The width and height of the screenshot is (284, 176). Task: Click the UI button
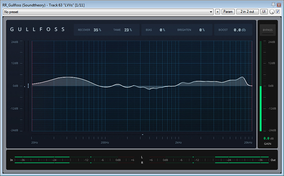pos(264,12)
